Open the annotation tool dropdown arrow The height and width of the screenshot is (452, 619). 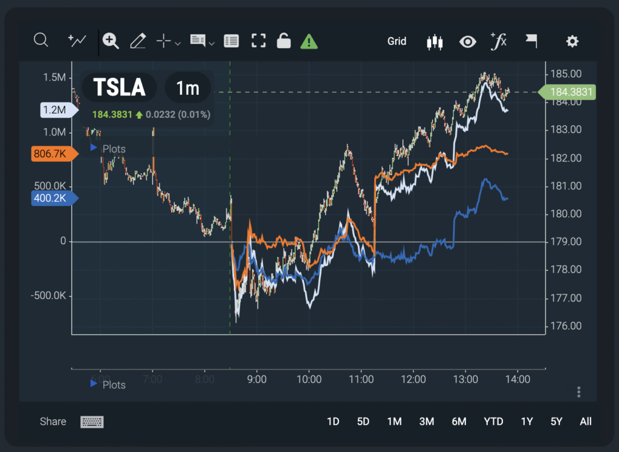(x=212, y=43)
